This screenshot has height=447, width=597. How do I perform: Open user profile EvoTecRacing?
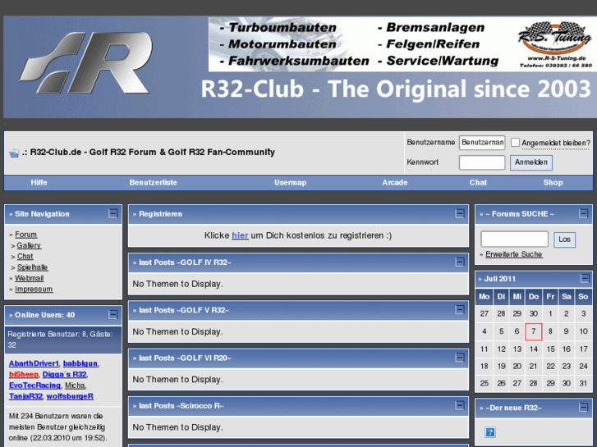click(x=34, y=385)
